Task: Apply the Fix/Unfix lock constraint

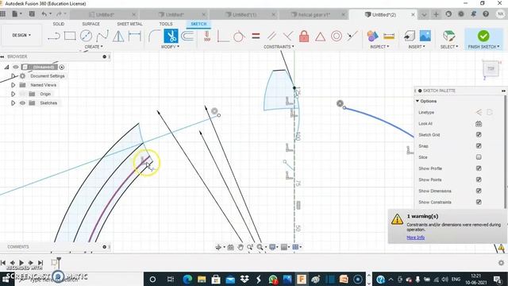Action: point(304,36)
